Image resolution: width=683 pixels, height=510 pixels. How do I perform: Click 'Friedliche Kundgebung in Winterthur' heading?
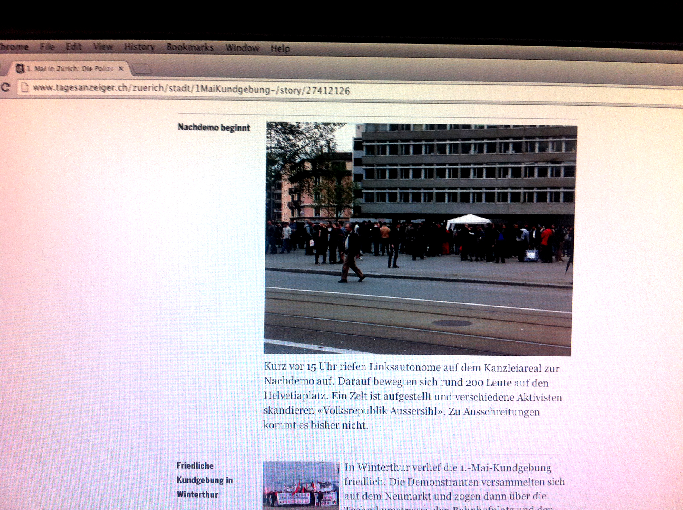(x=204, y=480)
